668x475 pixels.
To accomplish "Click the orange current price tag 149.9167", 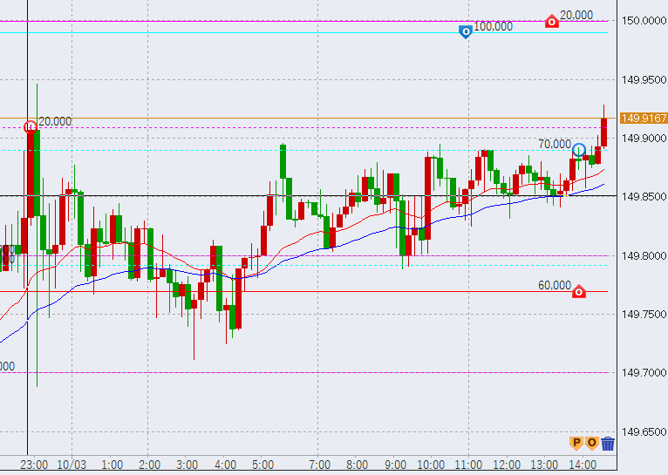I will pos(643,118).
